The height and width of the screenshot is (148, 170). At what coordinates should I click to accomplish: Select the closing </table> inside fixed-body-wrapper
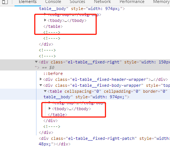(57, 115)
